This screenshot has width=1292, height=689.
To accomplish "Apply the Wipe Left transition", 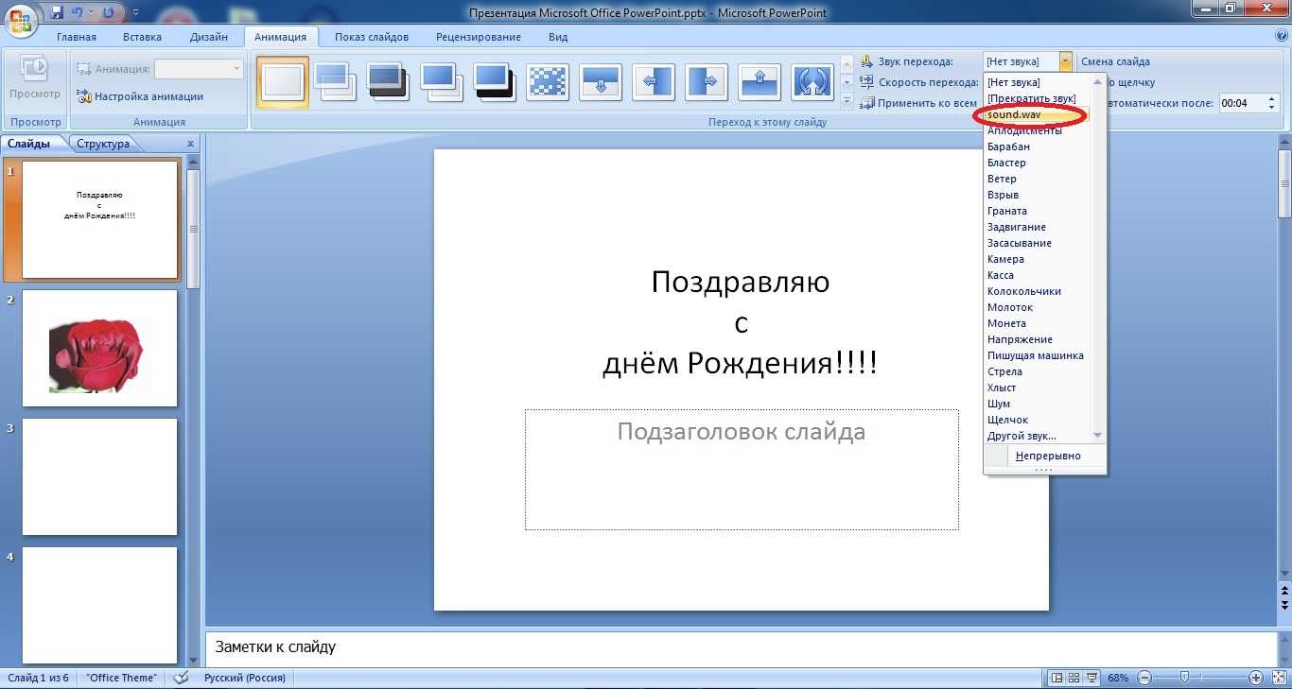I will [x=653, y=82].
